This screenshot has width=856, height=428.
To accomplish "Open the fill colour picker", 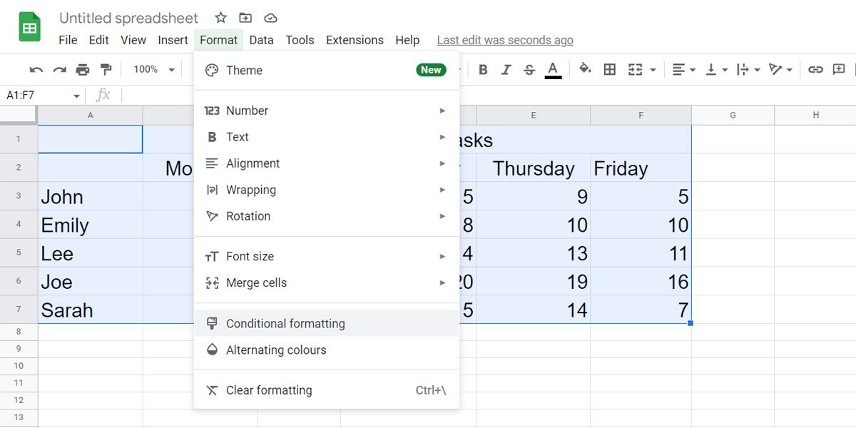I will pyautogui.click(x=586, y=69).
